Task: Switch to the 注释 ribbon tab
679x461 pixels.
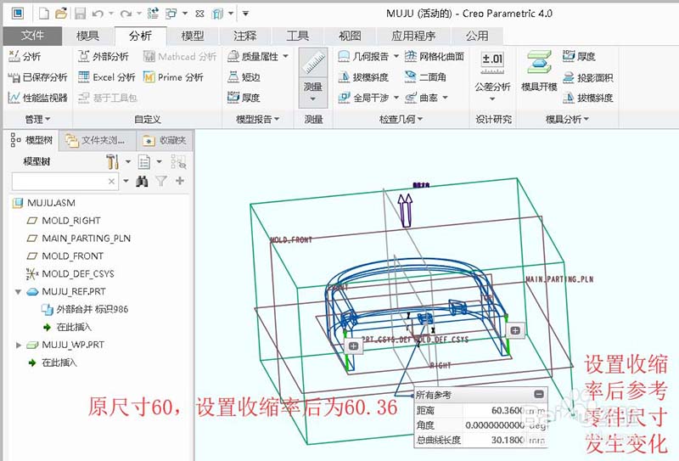Action: pos(245,36)
